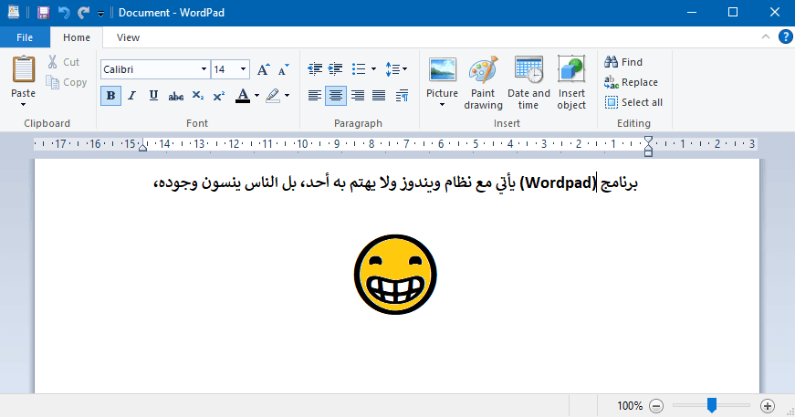
Task: Toggle Bold formatting off
Action: click(110, 96)
